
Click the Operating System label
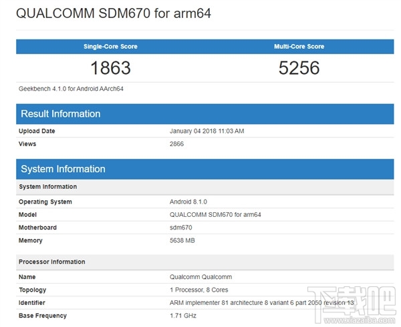click(45, 202)
